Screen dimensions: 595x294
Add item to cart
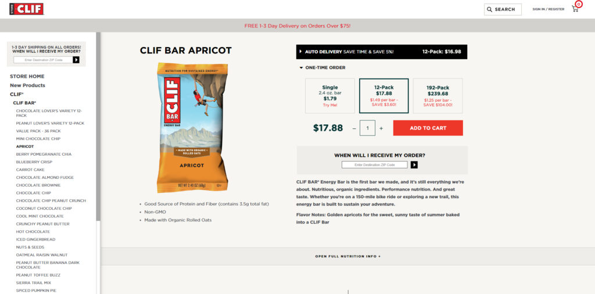(428, 128)
